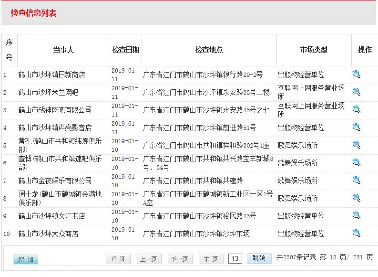The width and height of the screenshot is (378, 277).
Task: View 鹤山市金夜娱乐有限公司 details via magnifier icon
Action: tap(356, 180)
